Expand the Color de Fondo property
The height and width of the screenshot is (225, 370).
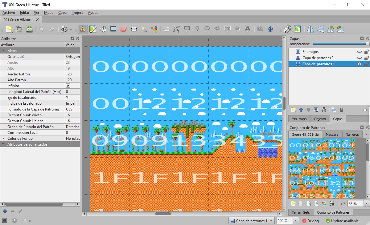3,139
